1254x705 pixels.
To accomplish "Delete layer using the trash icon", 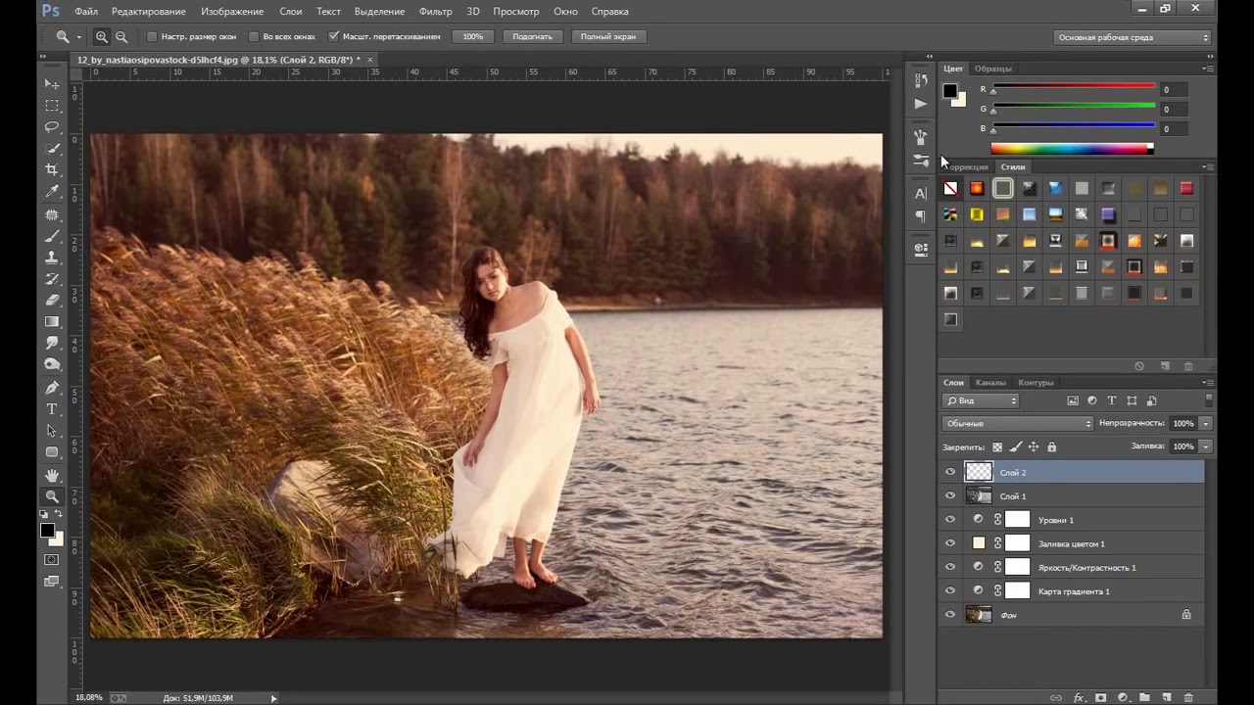I will click(x=1188, y=697).
